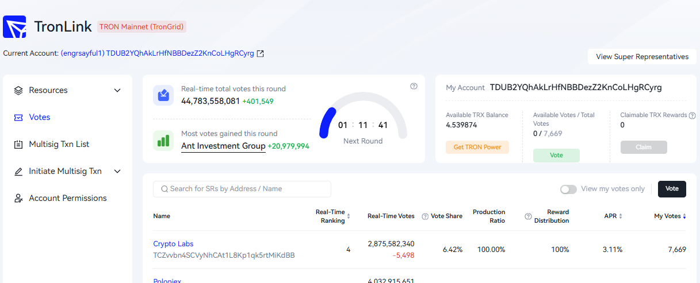Sort by My Votes column arrows
Image resolution: width=700 pixels, height=283 pixels.
click(684, 216)
